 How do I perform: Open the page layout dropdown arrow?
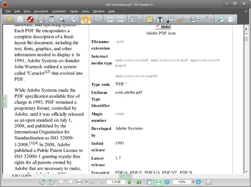86,182
